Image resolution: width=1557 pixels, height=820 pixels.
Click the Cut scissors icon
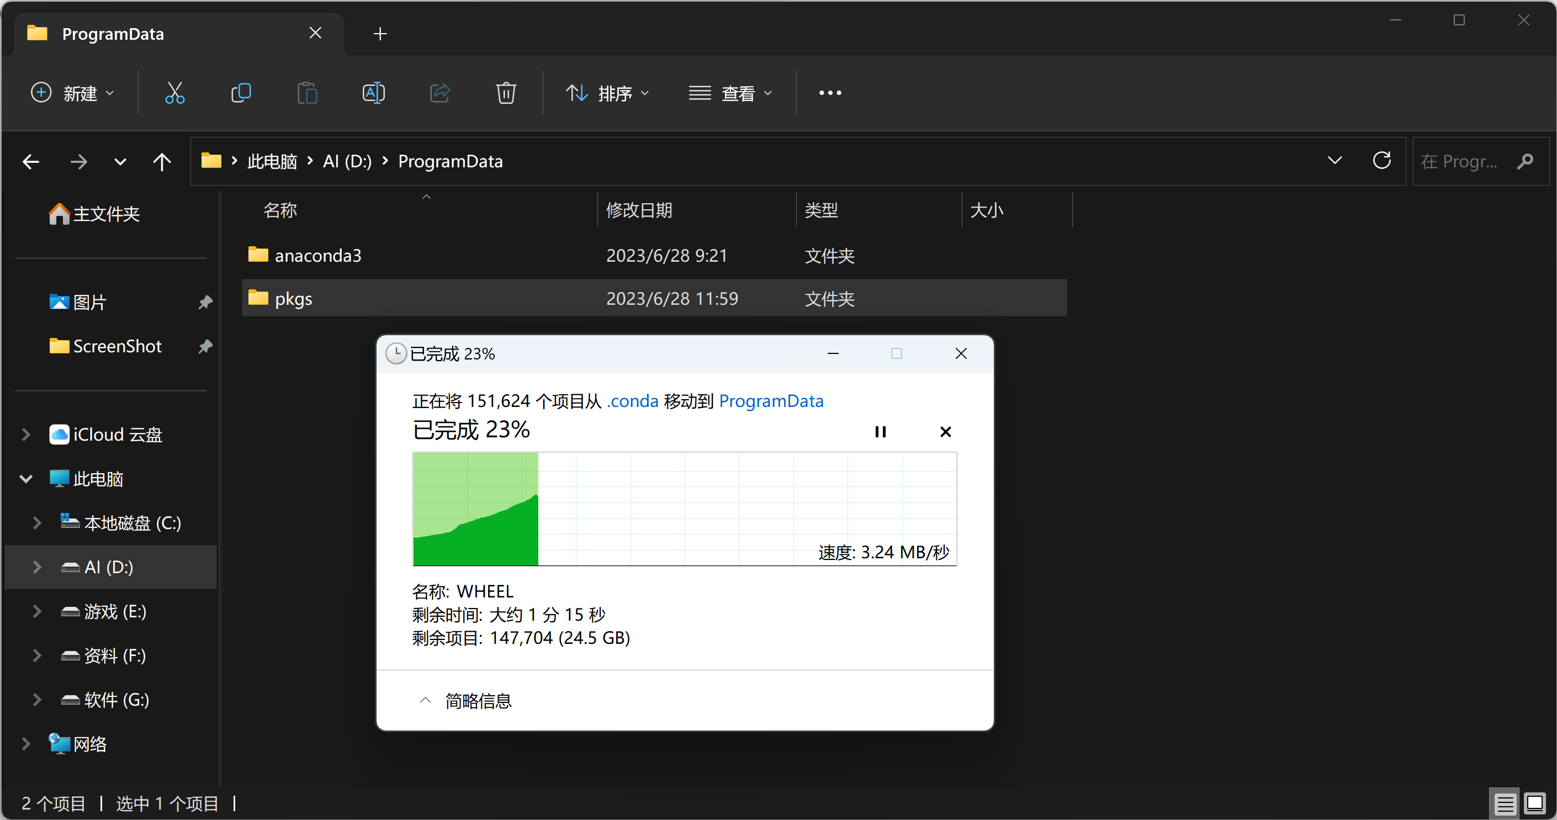pyautogui.click(x=174, y=93)
